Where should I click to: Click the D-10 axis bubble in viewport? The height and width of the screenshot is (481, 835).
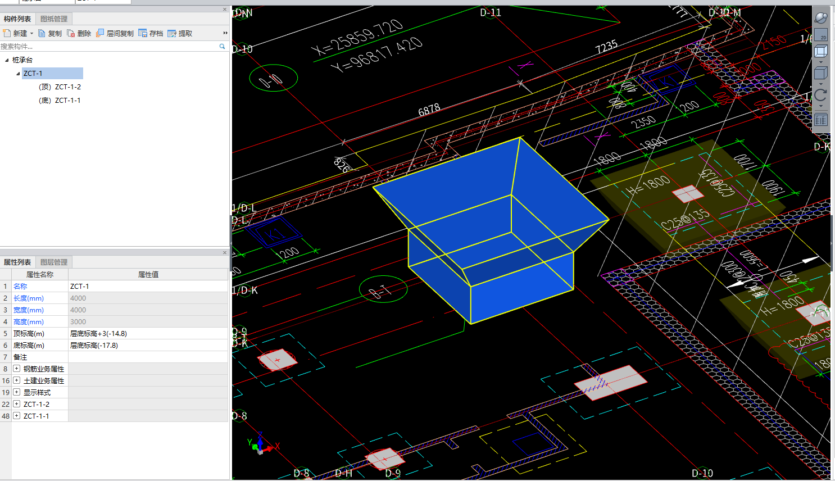point(273,79)
